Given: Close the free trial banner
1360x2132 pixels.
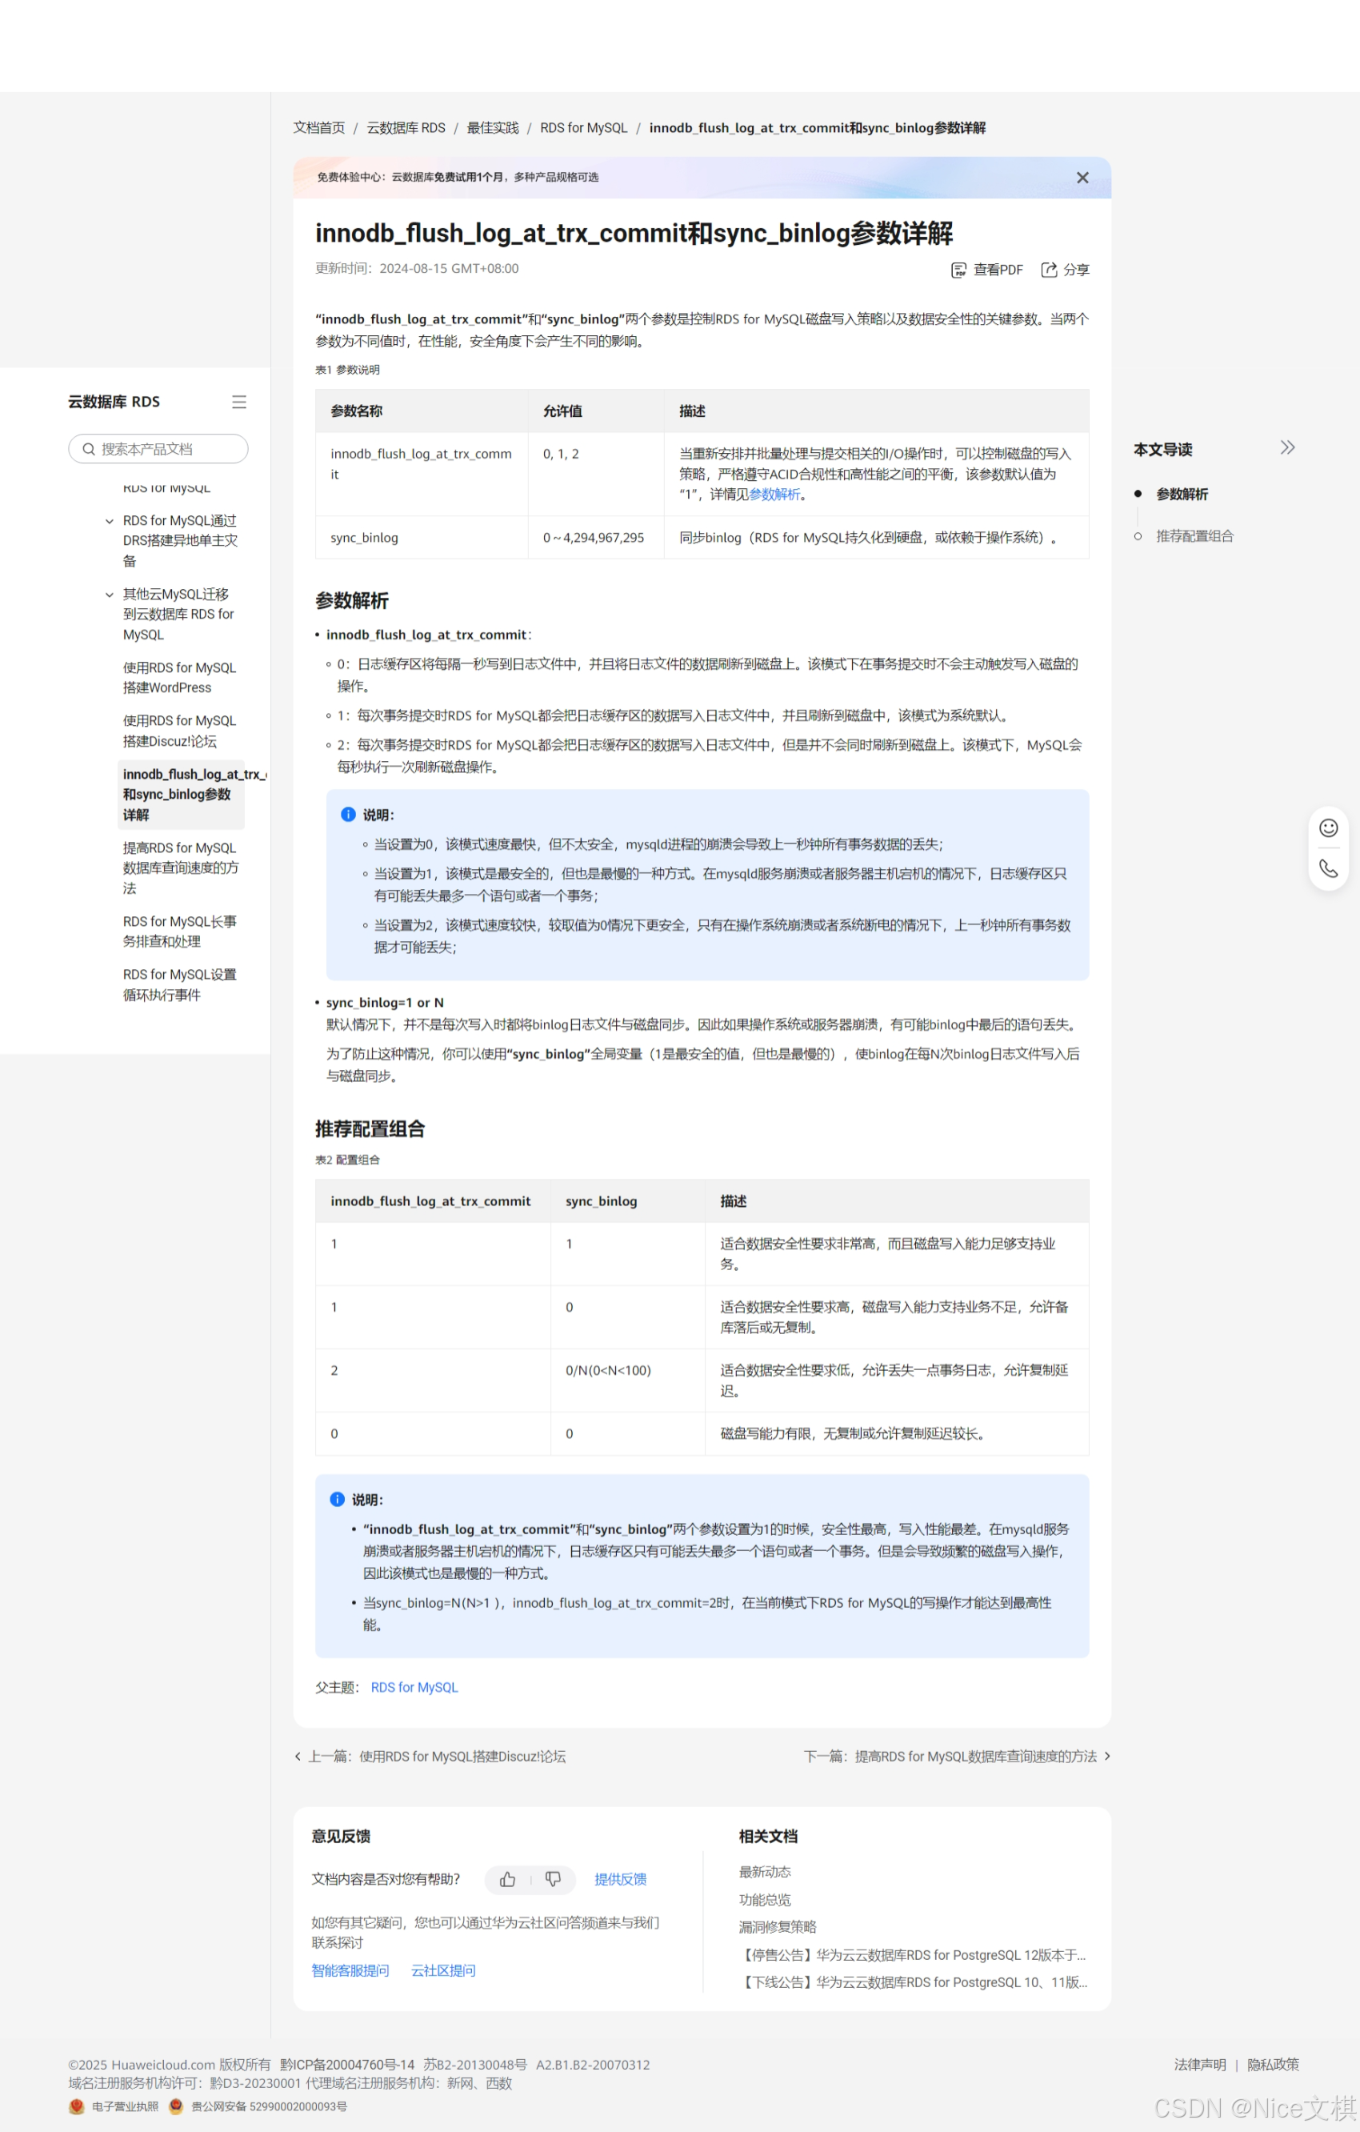Looking at the screenshot, I should click(x=1082, y=178).
